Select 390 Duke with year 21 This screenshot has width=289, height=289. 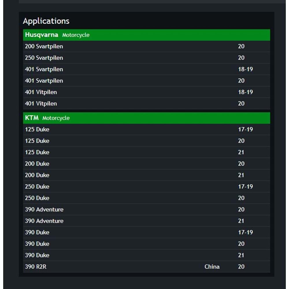(x=37, y=255)
